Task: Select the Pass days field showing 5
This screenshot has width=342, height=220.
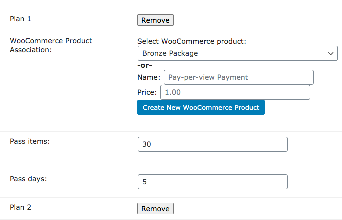Action: point(213,182)
